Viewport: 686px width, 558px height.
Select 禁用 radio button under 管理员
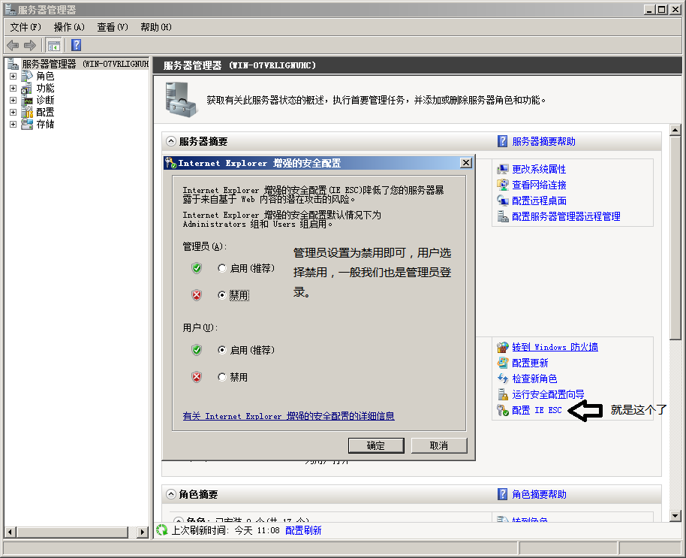coord(223,294)
